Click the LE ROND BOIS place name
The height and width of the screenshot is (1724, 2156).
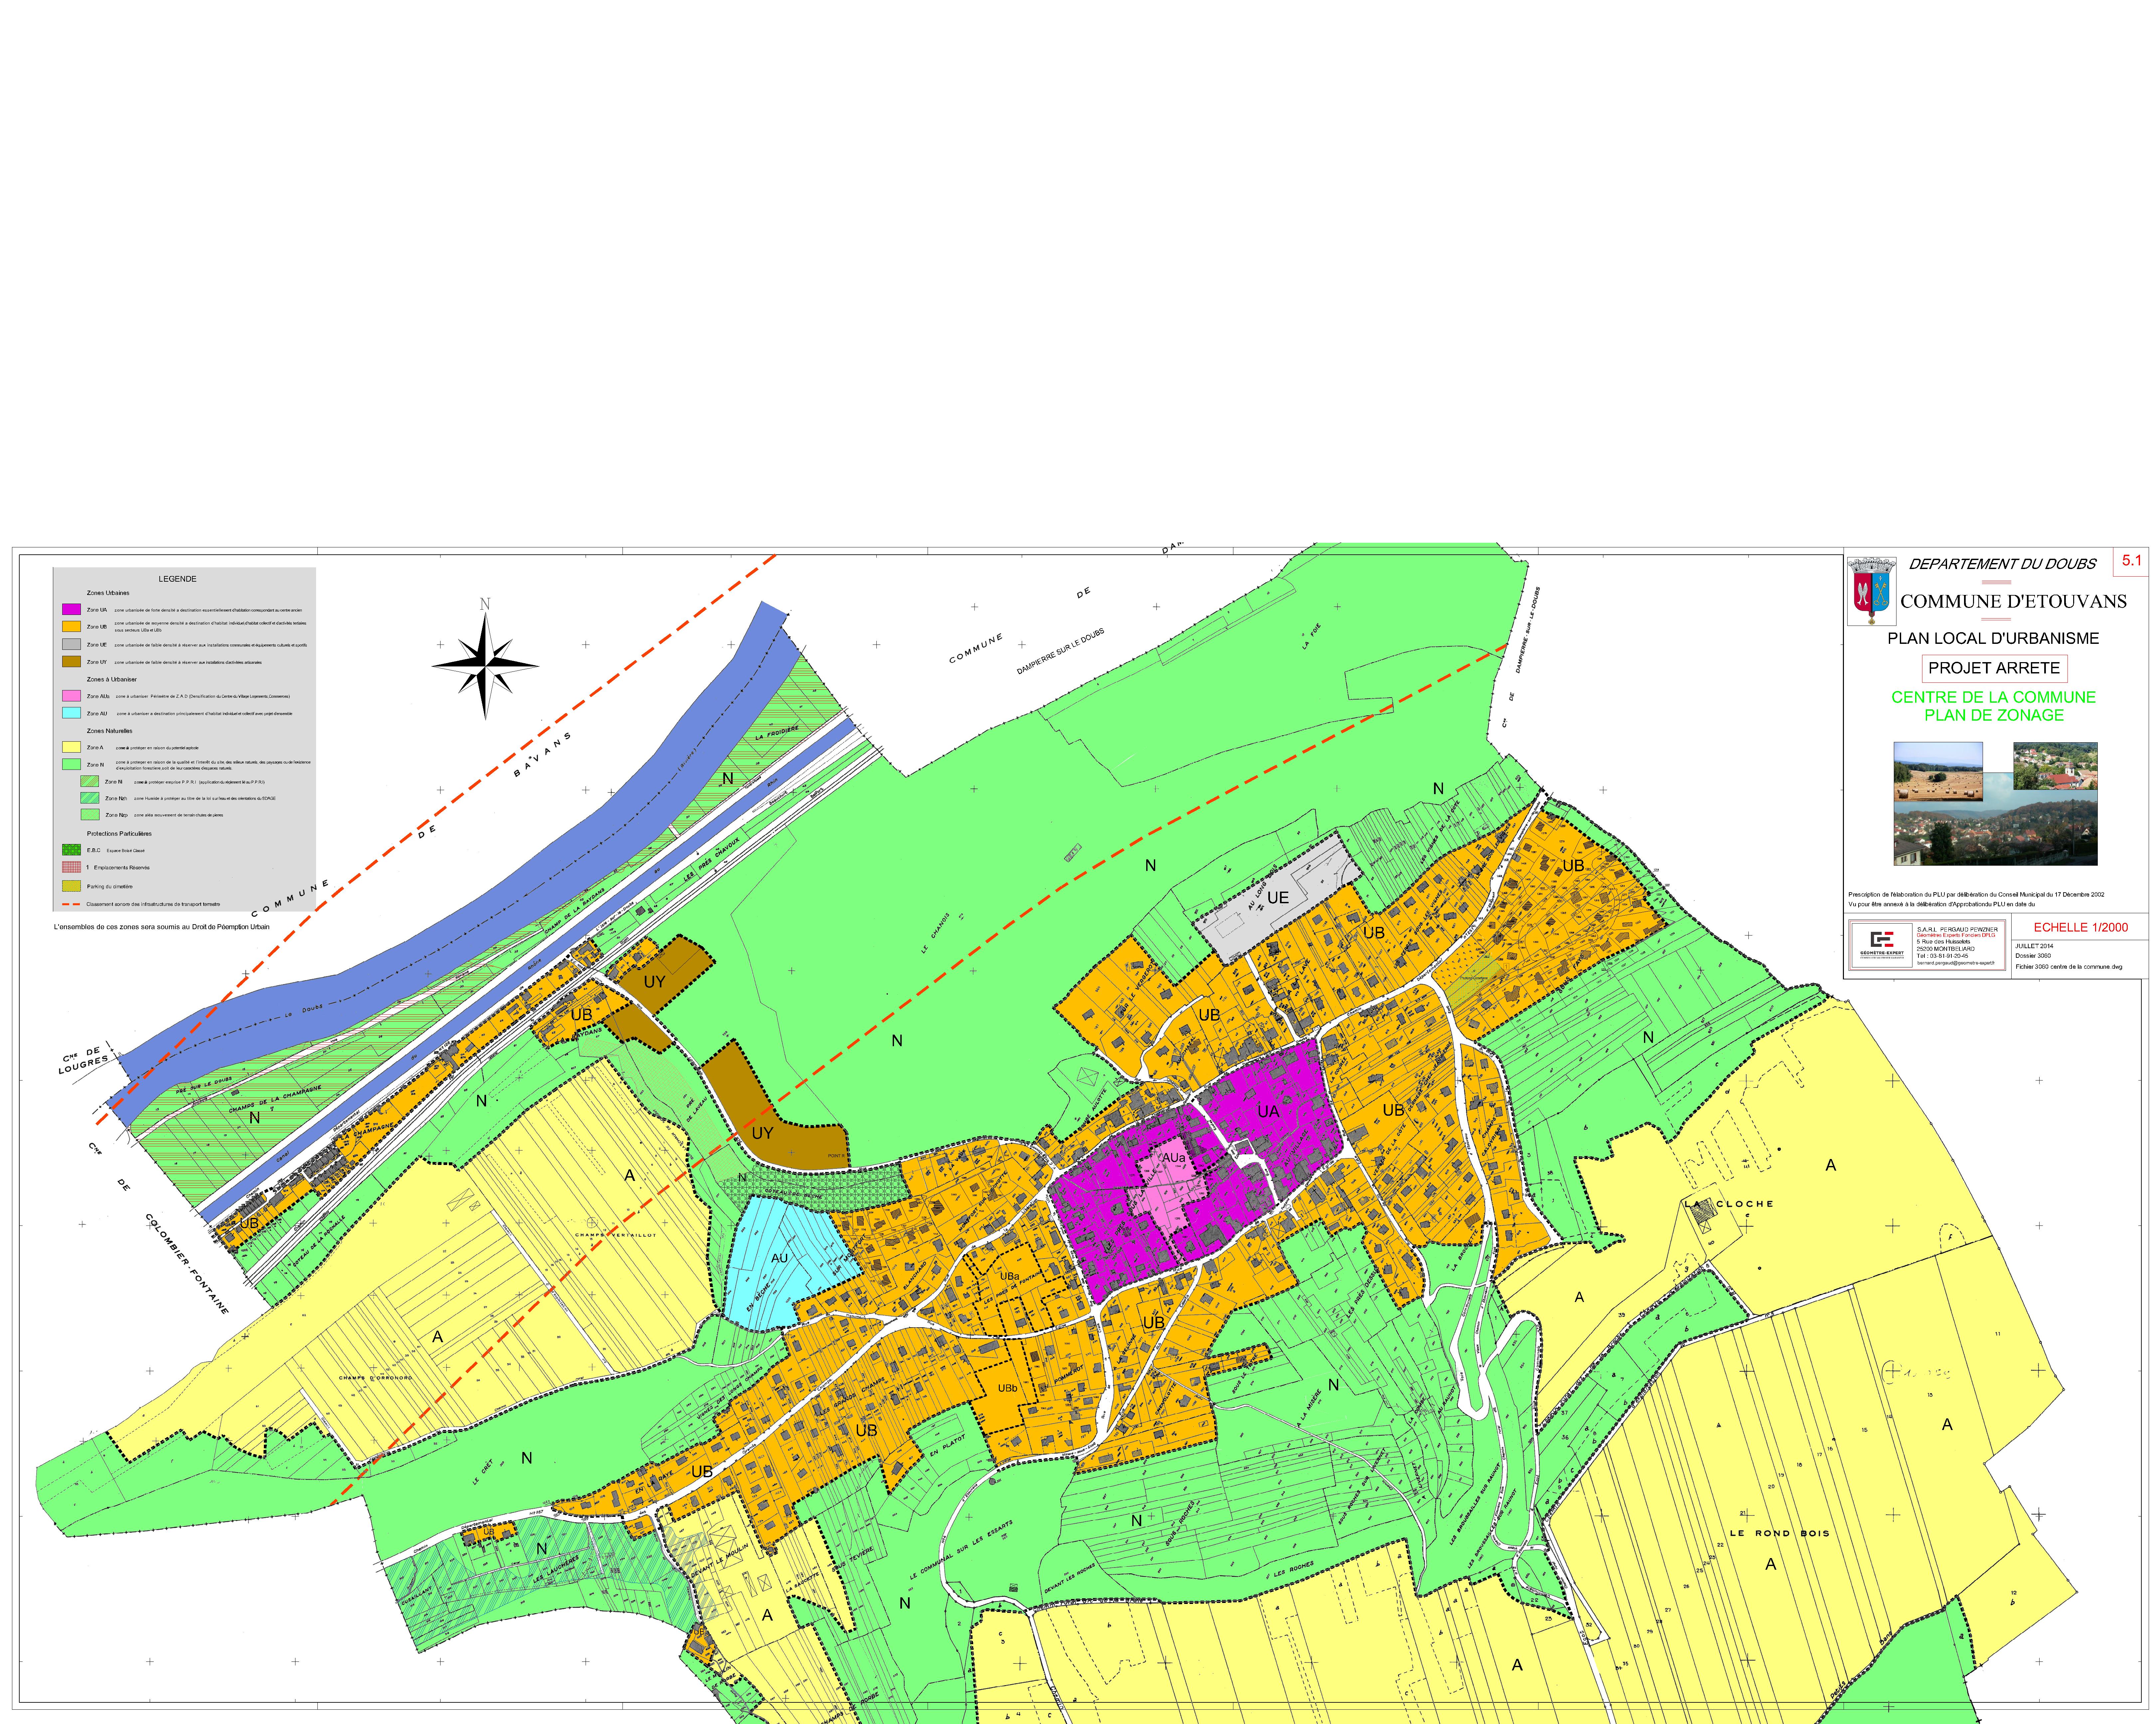[1780, 1533]
